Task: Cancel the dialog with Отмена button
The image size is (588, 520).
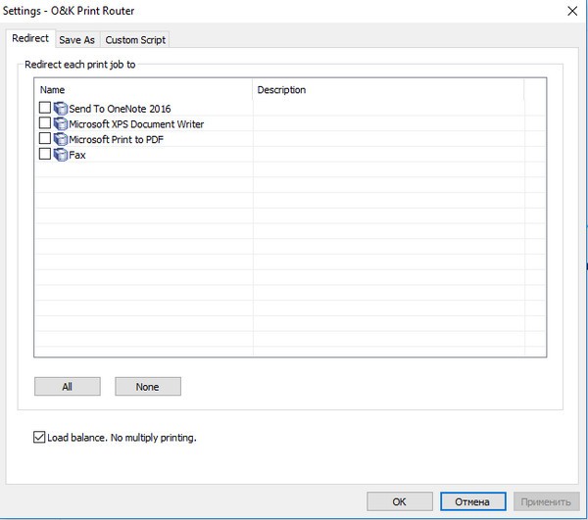Action: 471,501
